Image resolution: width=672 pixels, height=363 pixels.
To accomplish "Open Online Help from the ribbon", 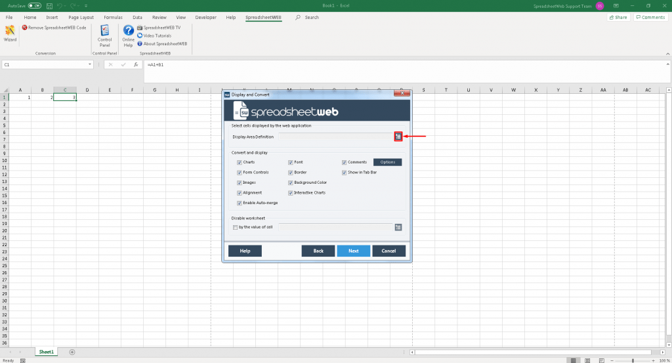I will coord(128,35).
